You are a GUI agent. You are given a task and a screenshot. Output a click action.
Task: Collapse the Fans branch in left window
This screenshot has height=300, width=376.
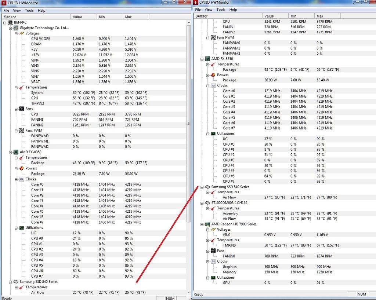(x=16, y=109)
